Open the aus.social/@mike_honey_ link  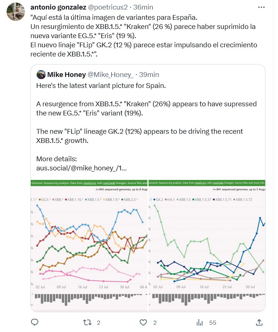[81, 169]
